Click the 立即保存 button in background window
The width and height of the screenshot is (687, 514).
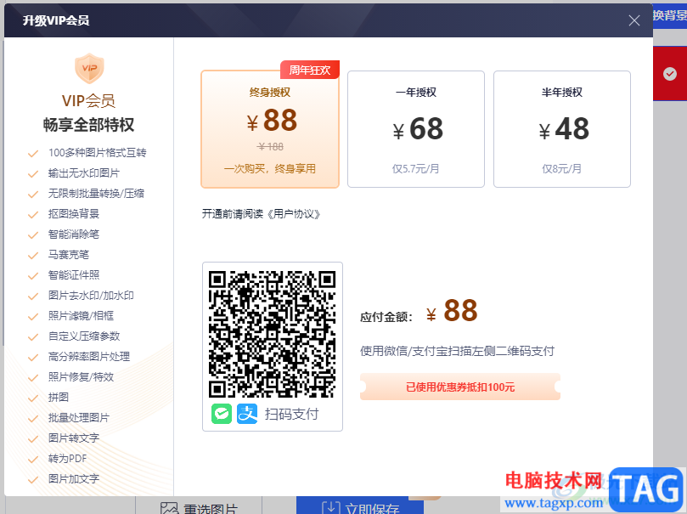(360, 507)
